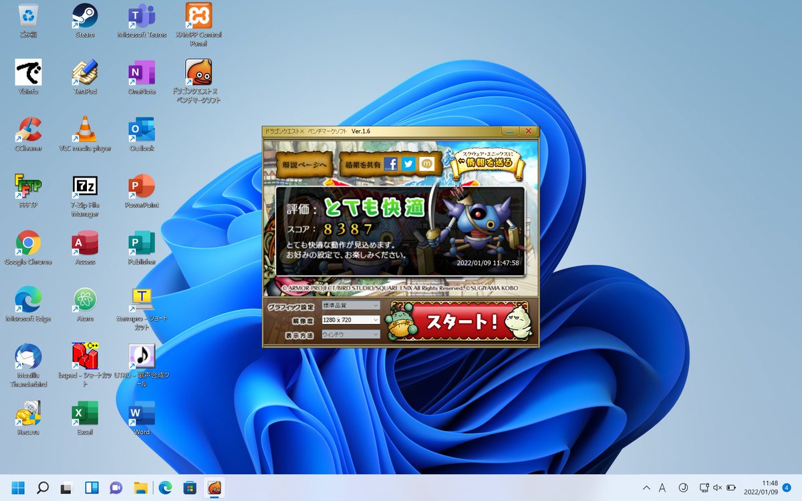
Task: Open the 解説ページへ explanation page button
Action: pyautogui.click(x=303, y=164)
